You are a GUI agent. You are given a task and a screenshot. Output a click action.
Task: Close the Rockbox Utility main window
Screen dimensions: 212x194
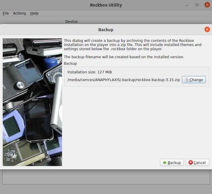[x=207, y=5]
